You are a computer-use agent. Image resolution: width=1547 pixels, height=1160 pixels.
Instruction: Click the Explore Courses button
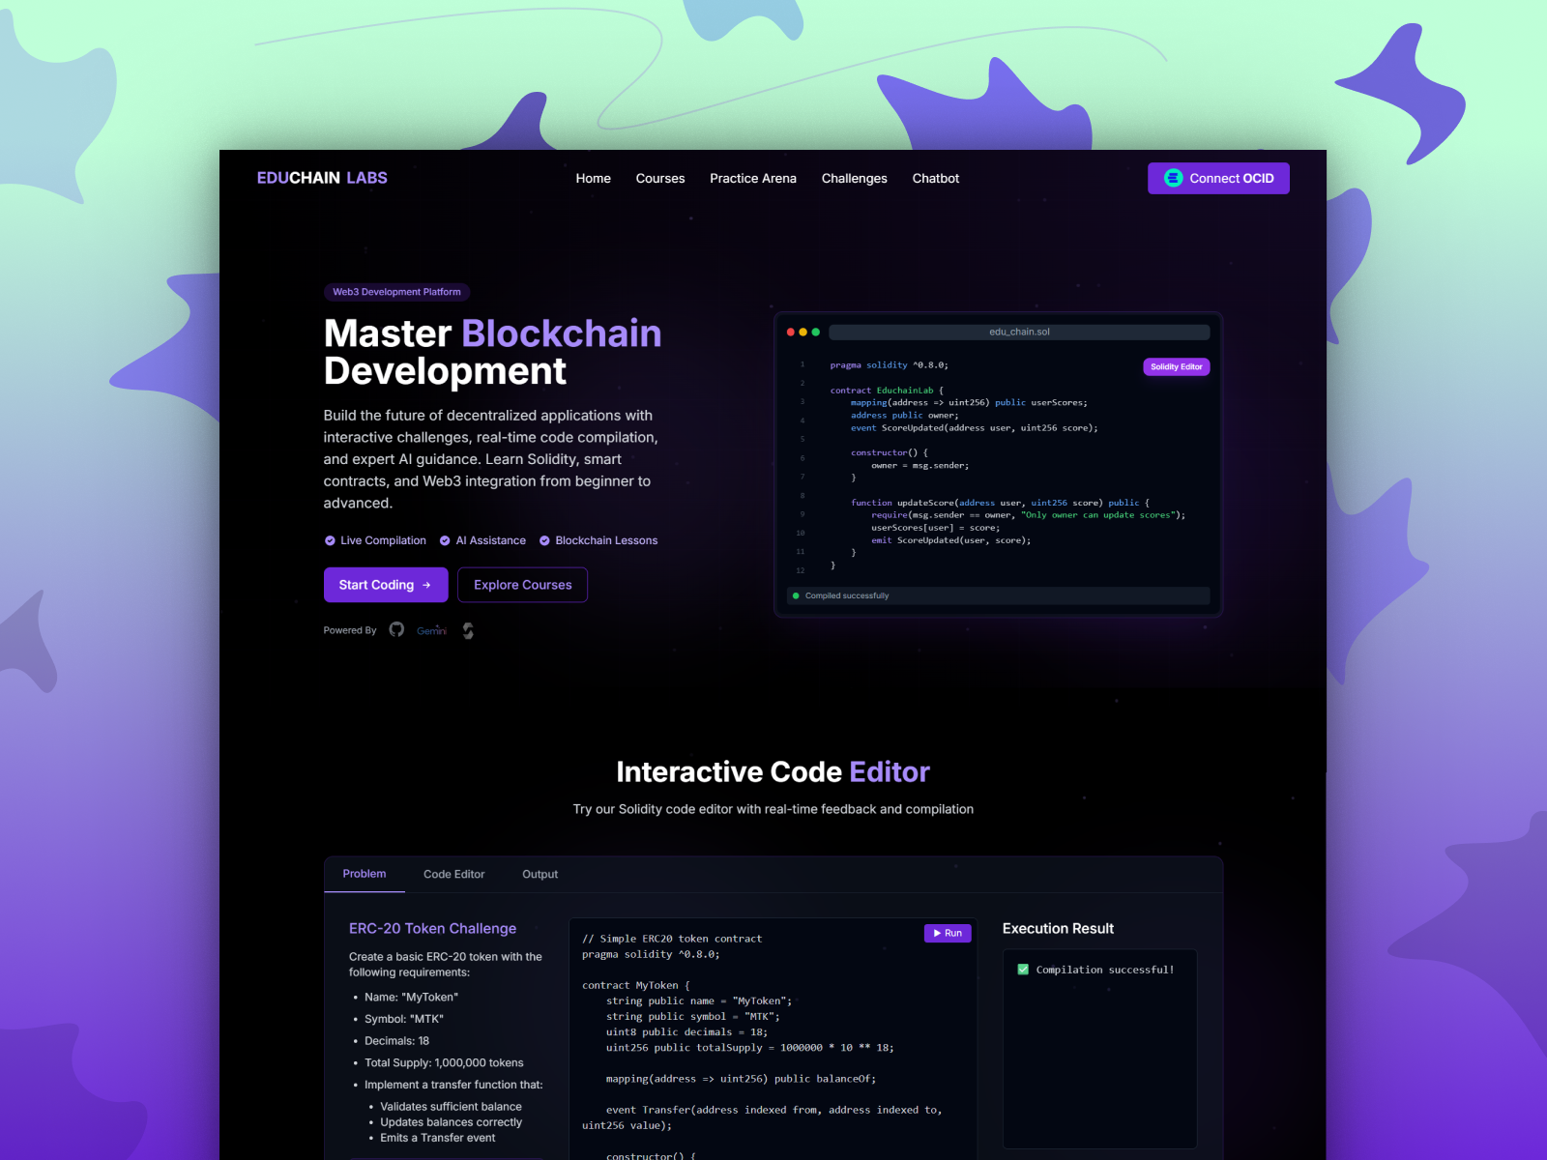tap(522, 585)
